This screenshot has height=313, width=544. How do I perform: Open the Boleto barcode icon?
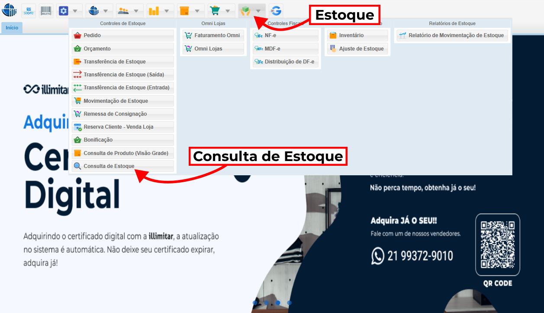click(x=46, y=11)
